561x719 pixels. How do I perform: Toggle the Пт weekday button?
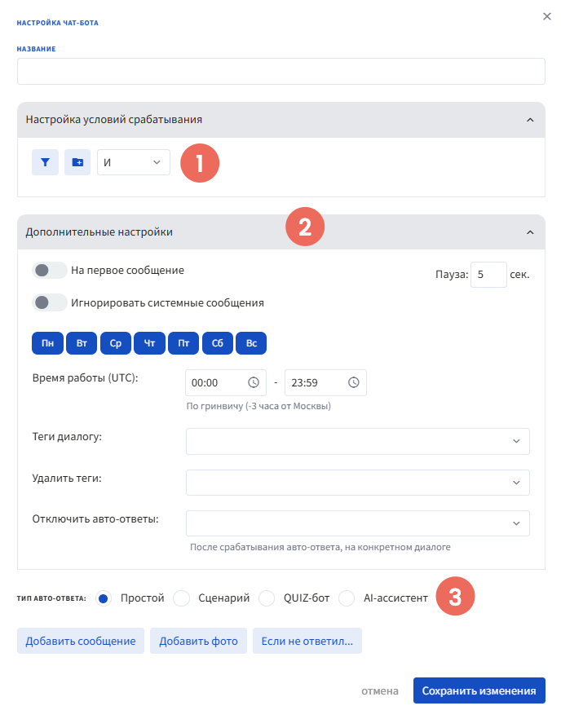[x=183, y=343]
